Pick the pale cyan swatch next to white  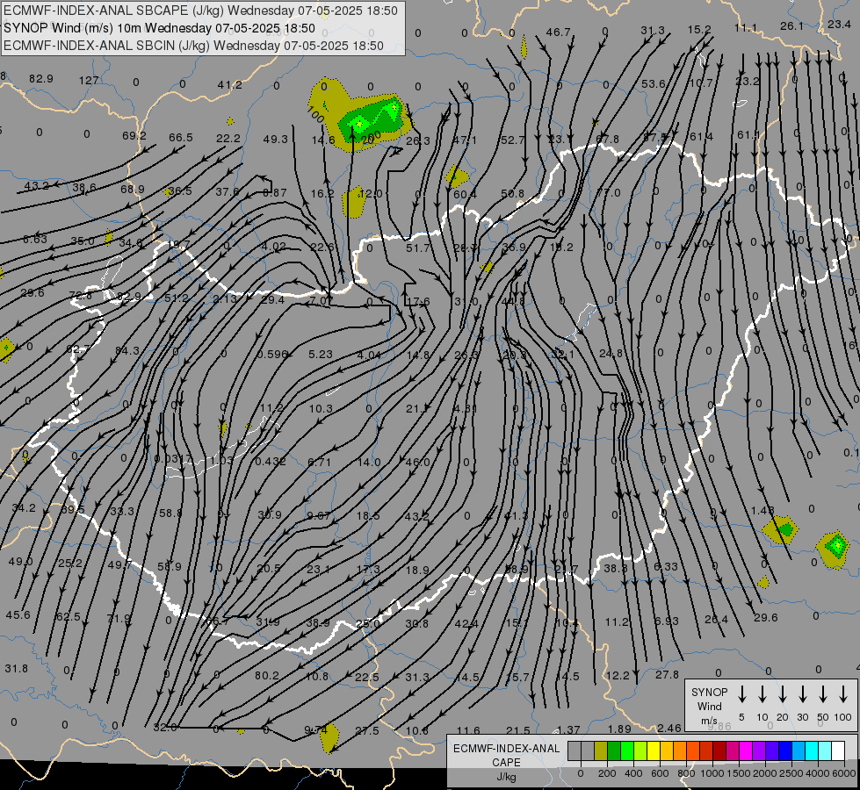824,751
